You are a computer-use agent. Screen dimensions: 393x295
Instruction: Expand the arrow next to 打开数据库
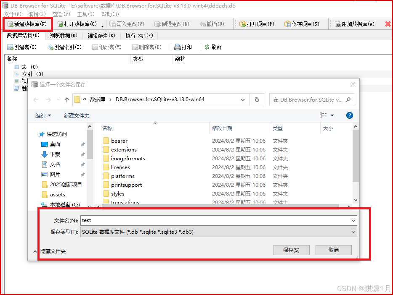(x=103, y=26)
